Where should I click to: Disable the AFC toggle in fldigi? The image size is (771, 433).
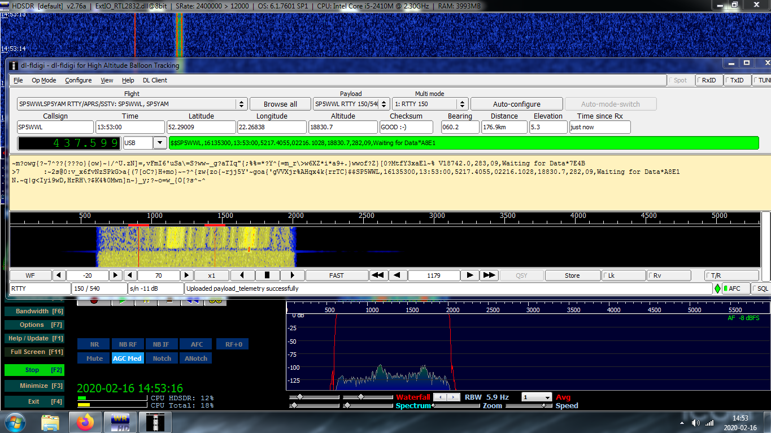pos(735,288)
